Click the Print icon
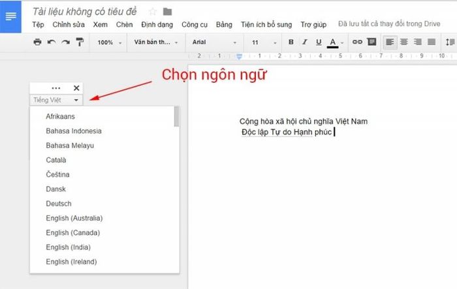The image size is (457, 289). 37,42
